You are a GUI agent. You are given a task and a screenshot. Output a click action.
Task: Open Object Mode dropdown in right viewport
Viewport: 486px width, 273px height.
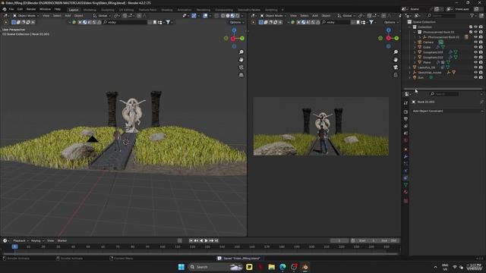pyautogui.click(x=273, y=16)
